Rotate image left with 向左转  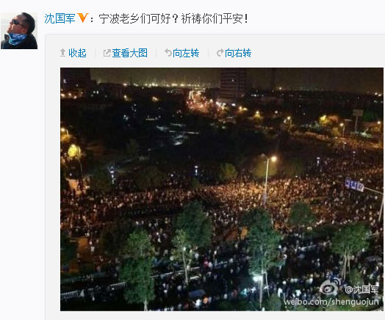point(186,53)
